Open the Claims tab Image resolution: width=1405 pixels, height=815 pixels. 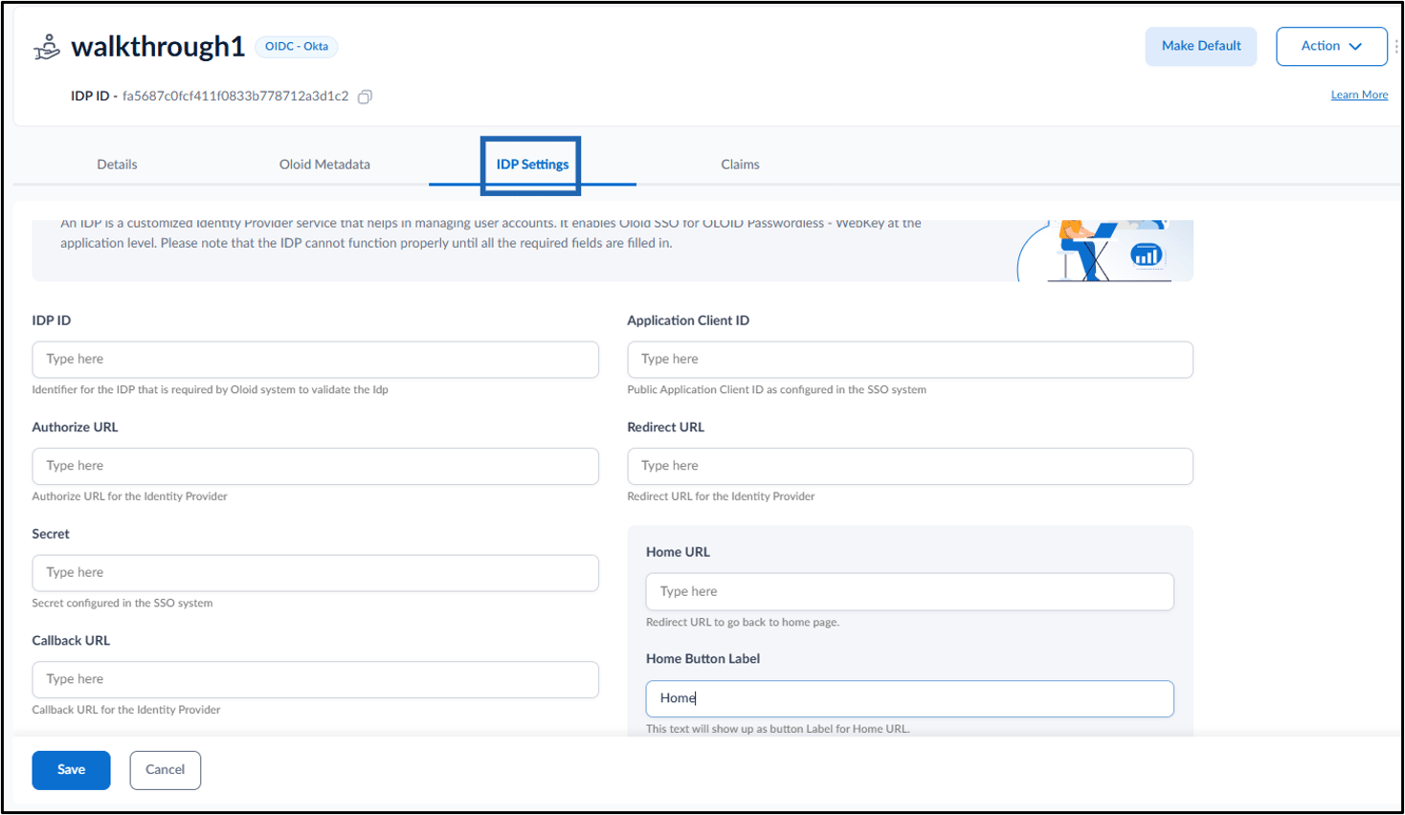tap(740, 165)
